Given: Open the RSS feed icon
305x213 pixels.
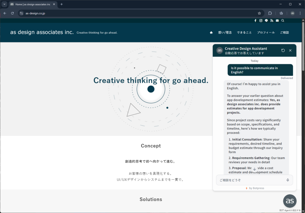Looking at the screenshot, I should (x=272, y=21).
